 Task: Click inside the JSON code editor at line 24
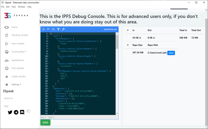(82, 91)
